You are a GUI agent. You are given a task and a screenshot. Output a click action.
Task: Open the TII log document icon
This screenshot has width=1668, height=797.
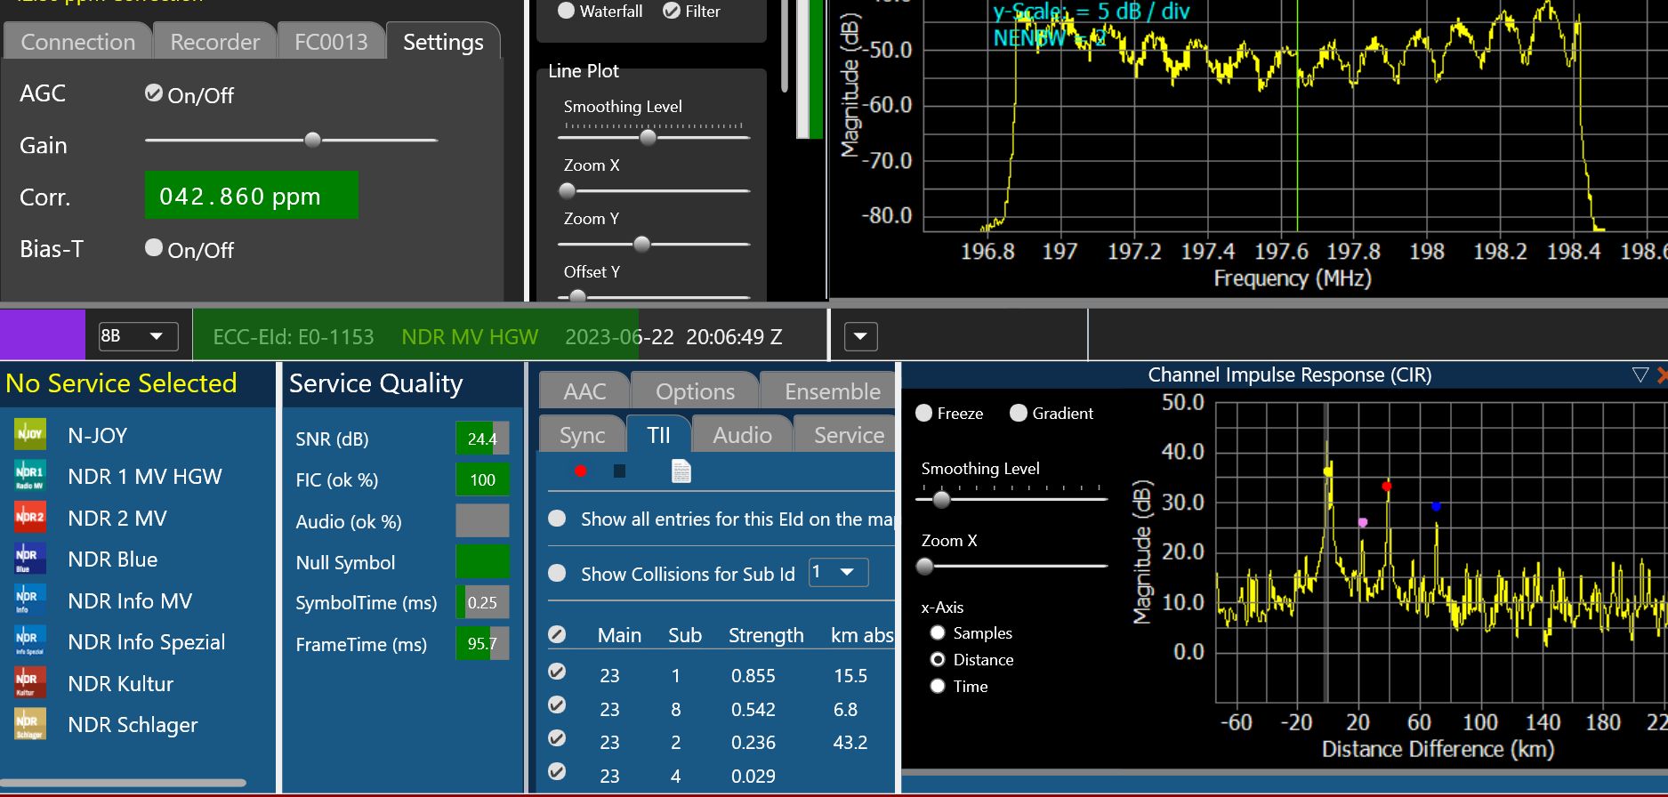(x=681, y=471)
